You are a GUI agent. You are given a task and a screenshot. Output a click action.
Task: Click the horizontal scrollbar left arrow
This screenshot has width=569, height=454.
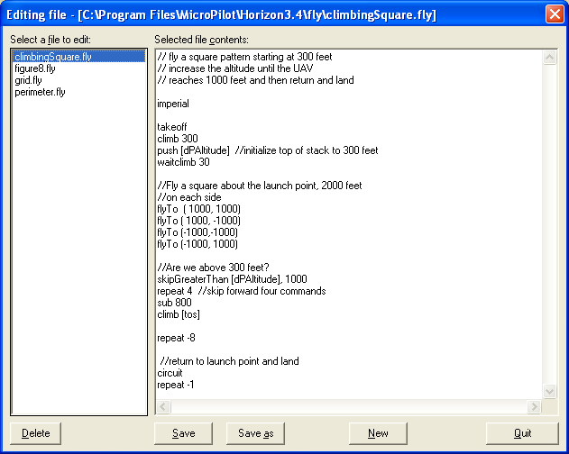pyautogui.click(x=163, y=406)
